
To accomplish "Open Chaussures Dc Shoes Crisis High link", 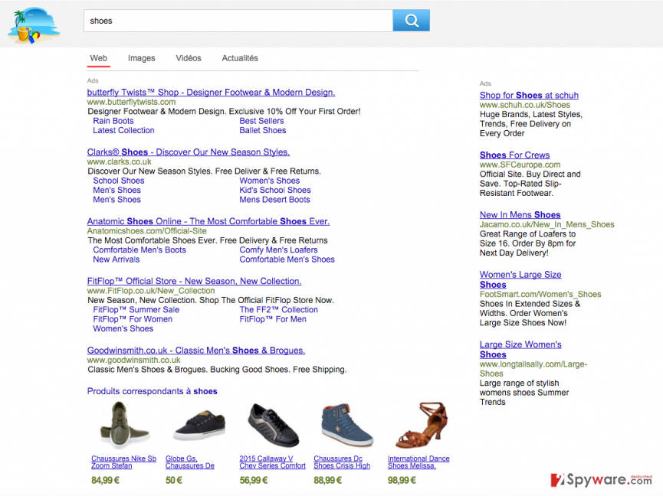I will [x=342, y=462].
